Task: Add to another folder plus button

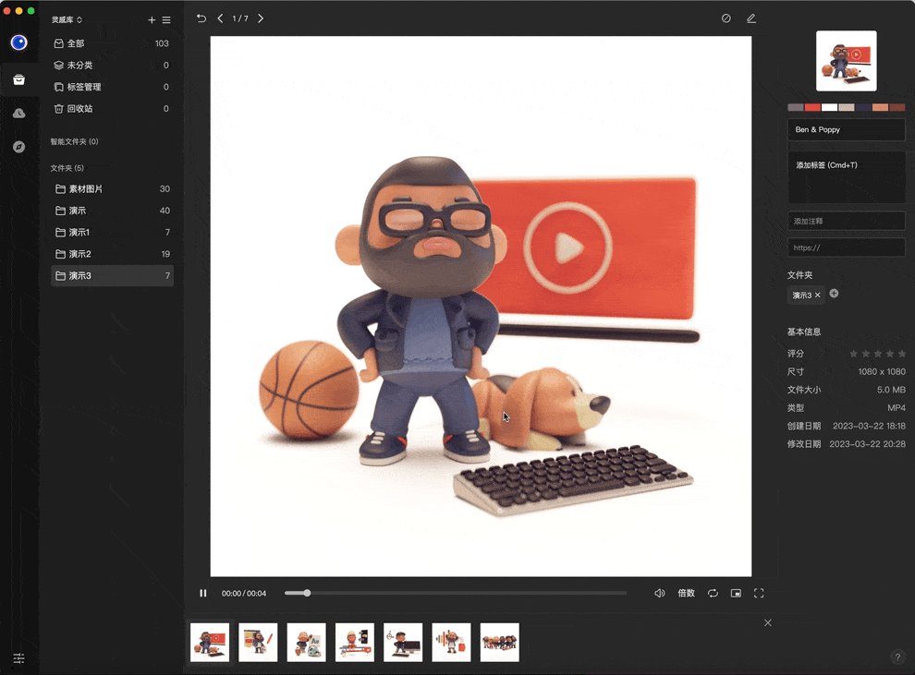Action: click(x=834, y=294)
